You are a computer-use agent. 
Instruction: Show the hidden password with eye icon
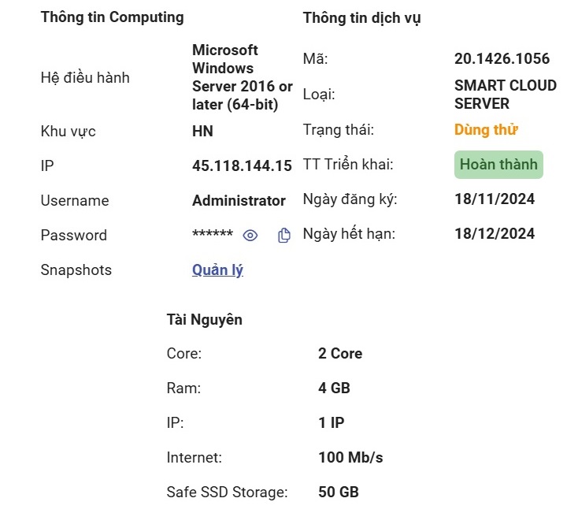250,236
